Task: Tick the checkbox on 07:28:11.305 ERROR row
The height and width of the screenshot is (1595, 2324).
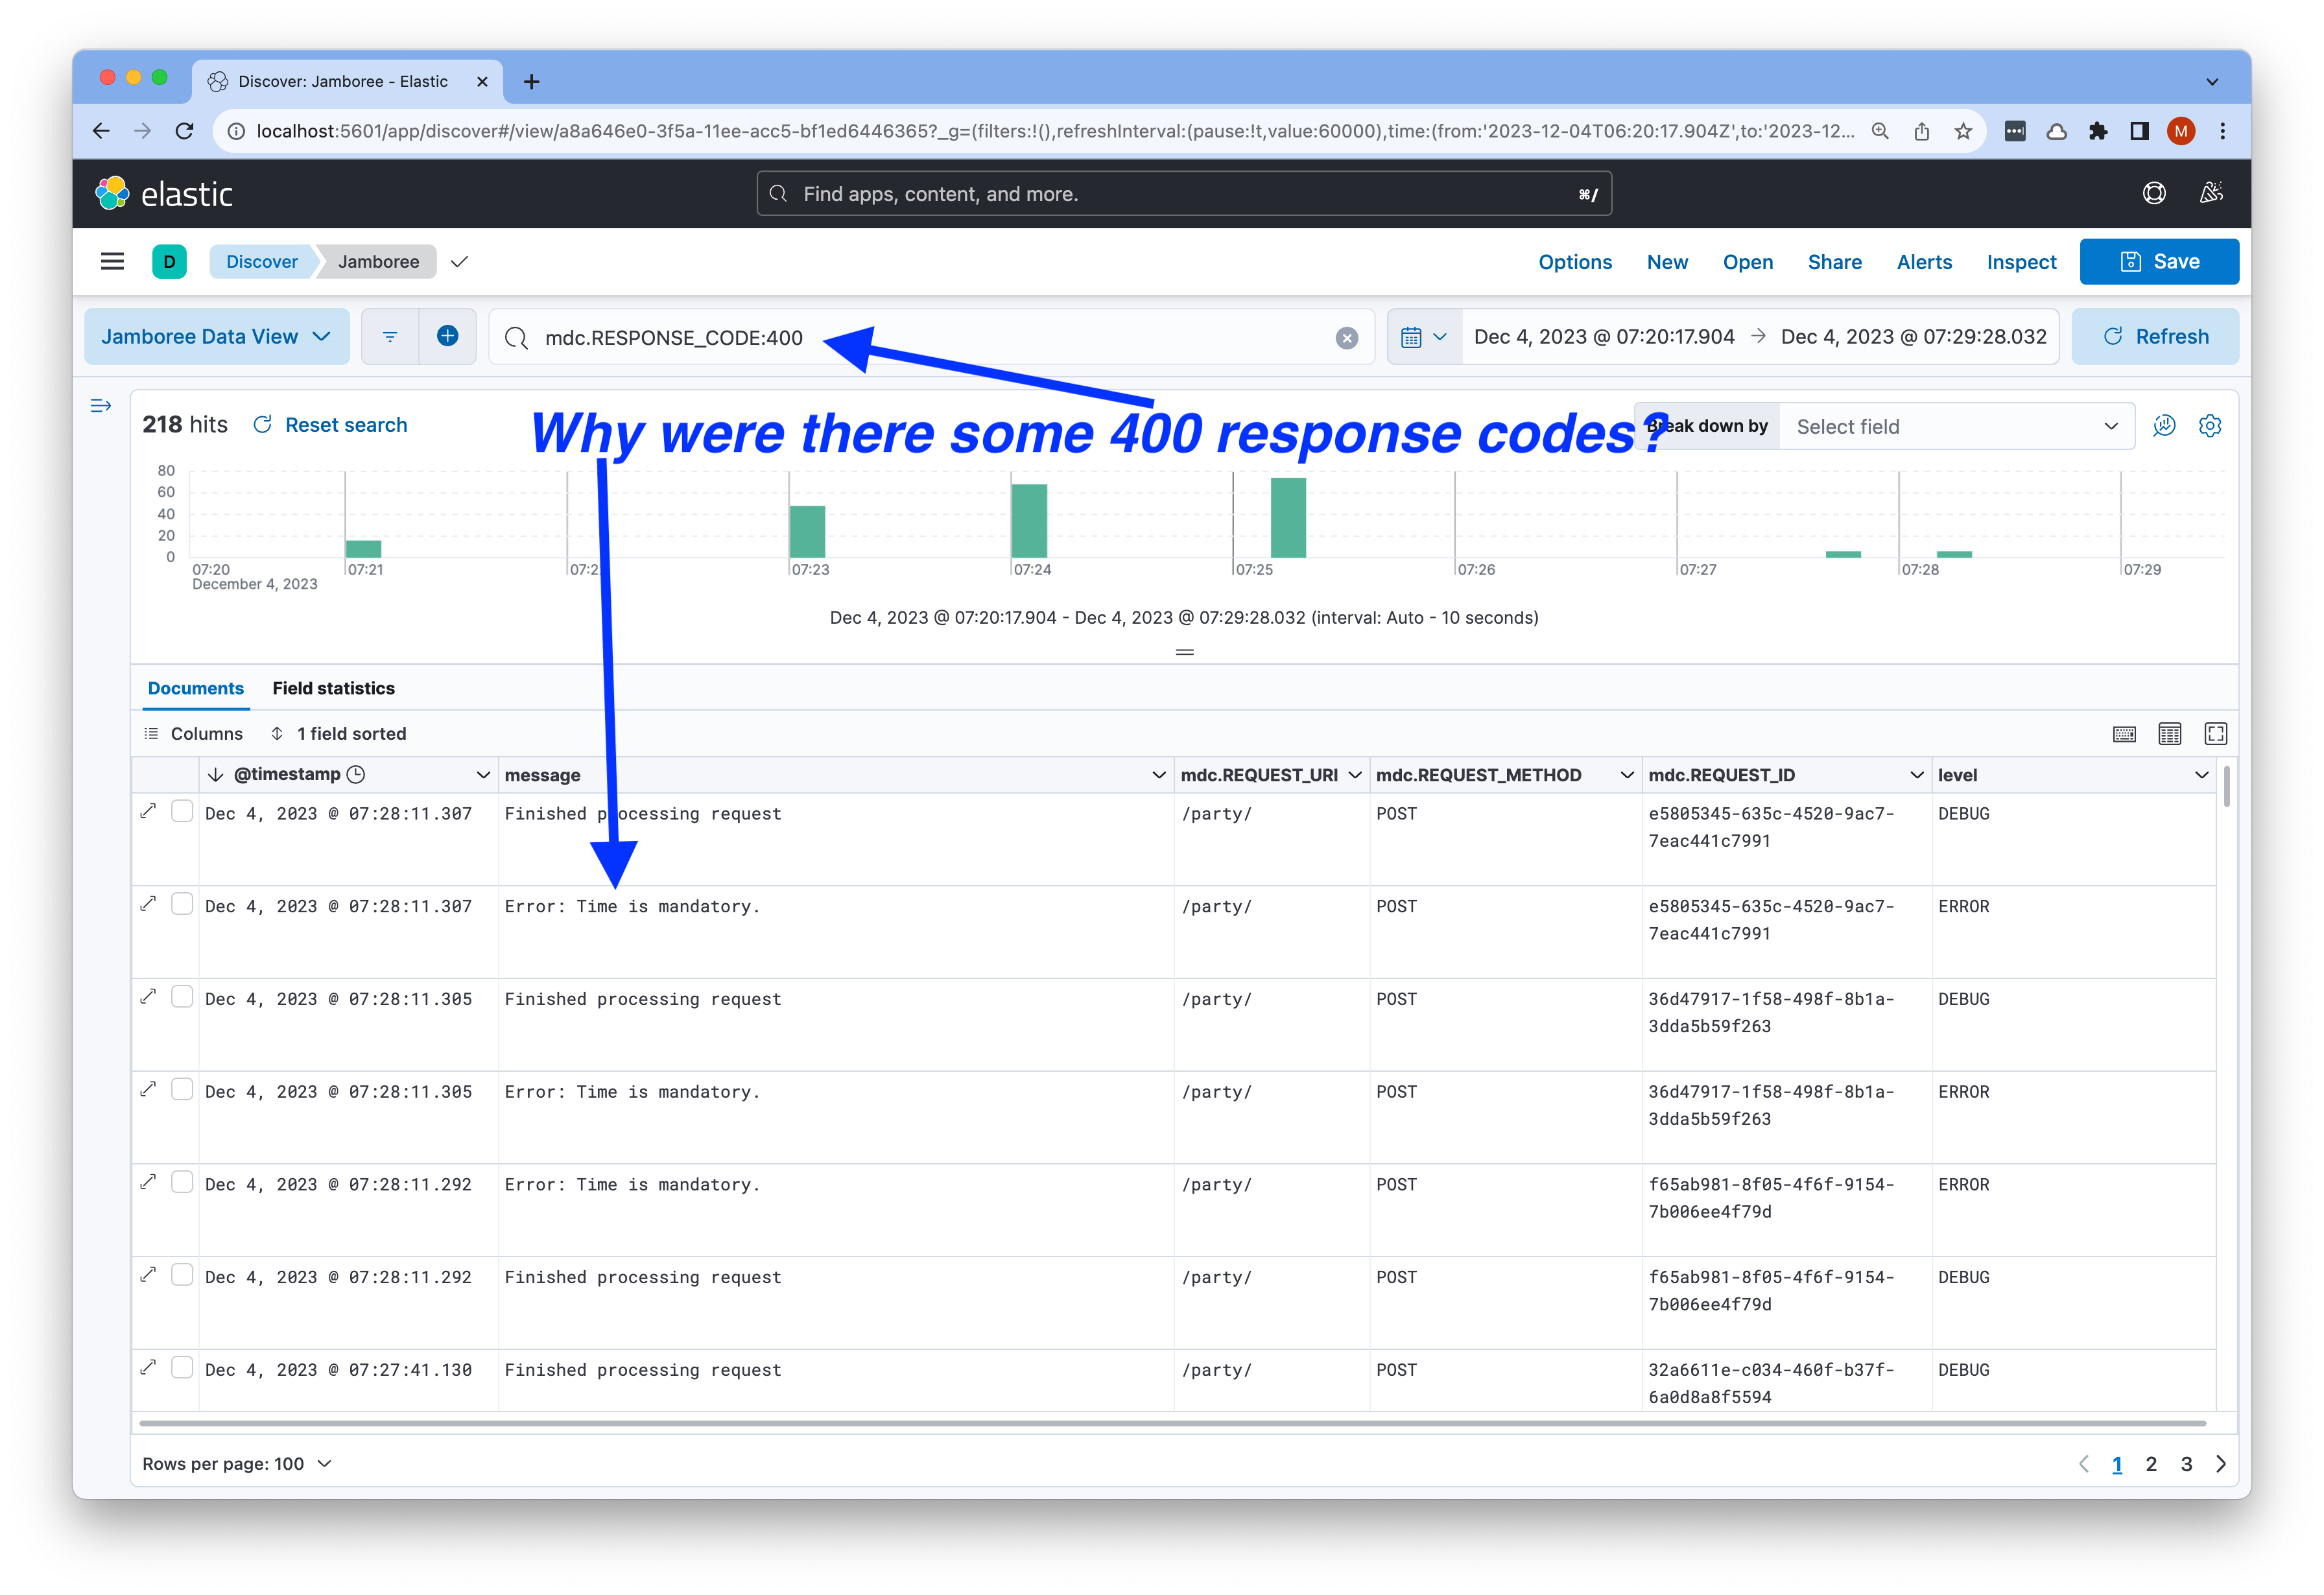Action: [182, 1090]
